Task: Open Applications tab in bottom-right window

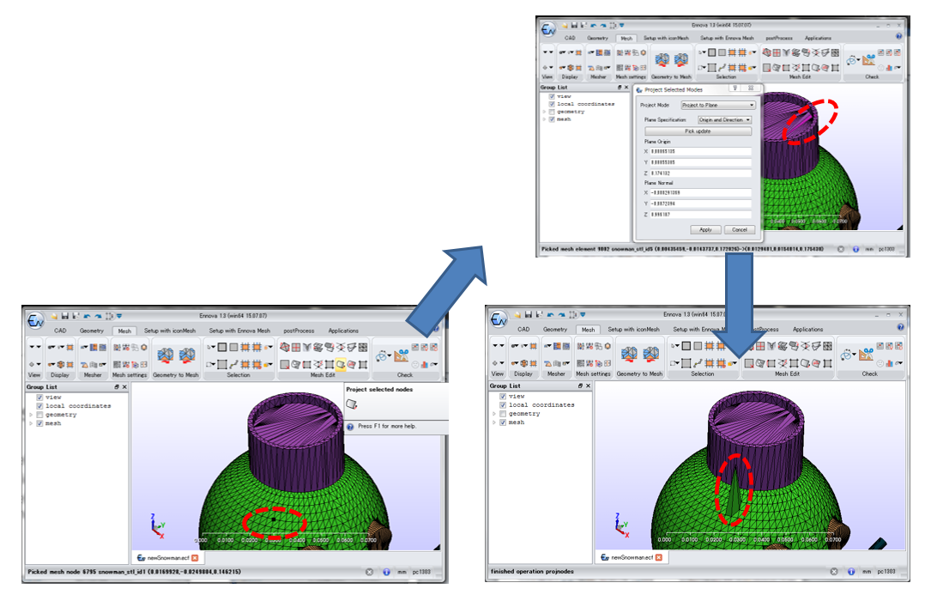Action: pos(807,330)
